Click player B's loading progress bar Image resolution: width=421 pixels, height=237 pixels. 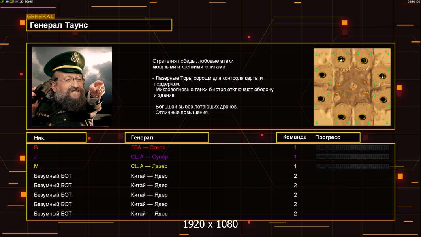pyautogui.click(x=352, y=147)
